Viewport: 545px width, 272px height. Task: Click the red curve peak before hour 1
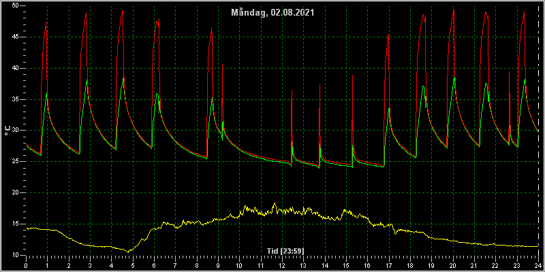coord(46,22)
